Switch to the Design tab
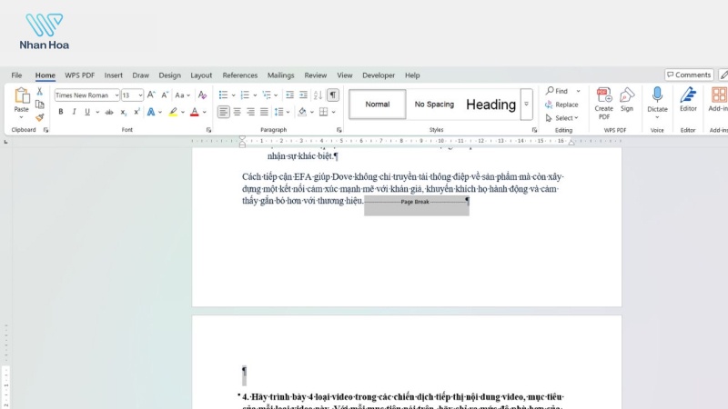728x409 pixels. pyautogui.click(x=169, y=75)
